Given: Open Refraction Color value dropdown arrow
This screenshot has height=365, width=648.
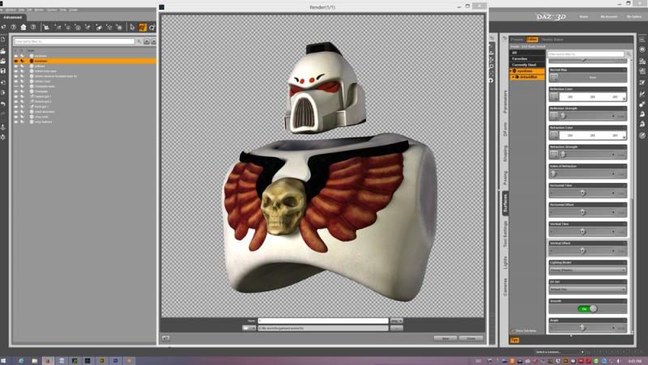Looking at the screenshot, I should 624,137.
